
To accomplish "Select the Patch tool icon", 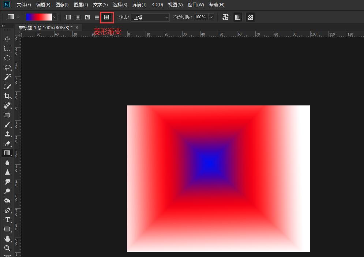I will click(7, 115).
